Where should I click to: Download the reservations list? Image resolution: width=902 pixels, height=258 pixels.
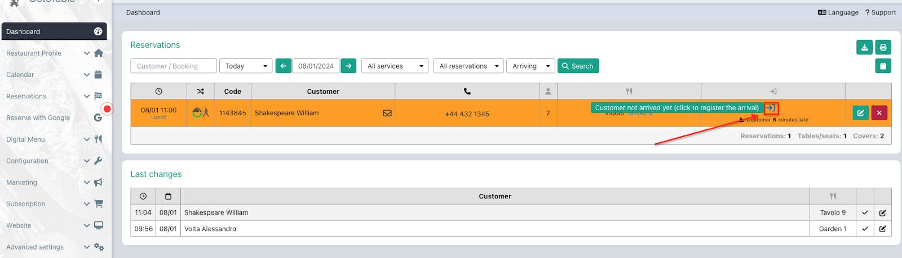click(864, 47)
